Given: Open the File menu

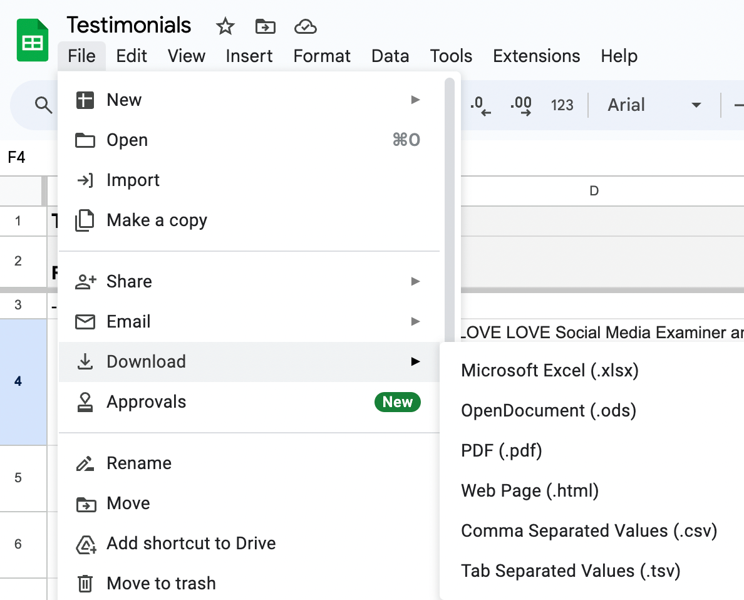Looking at the screenshot, I should click(x=81, y=56).
